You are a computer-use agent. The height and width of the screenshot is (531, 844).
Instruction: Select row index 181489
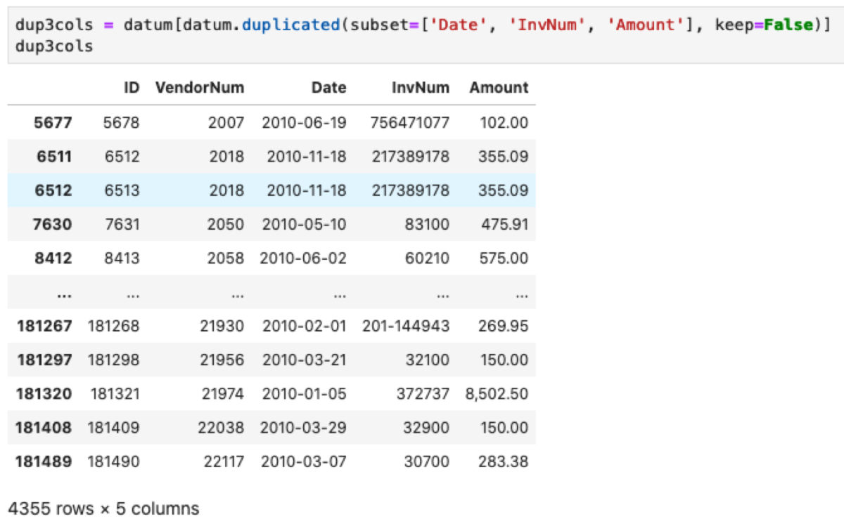point(44,461)
